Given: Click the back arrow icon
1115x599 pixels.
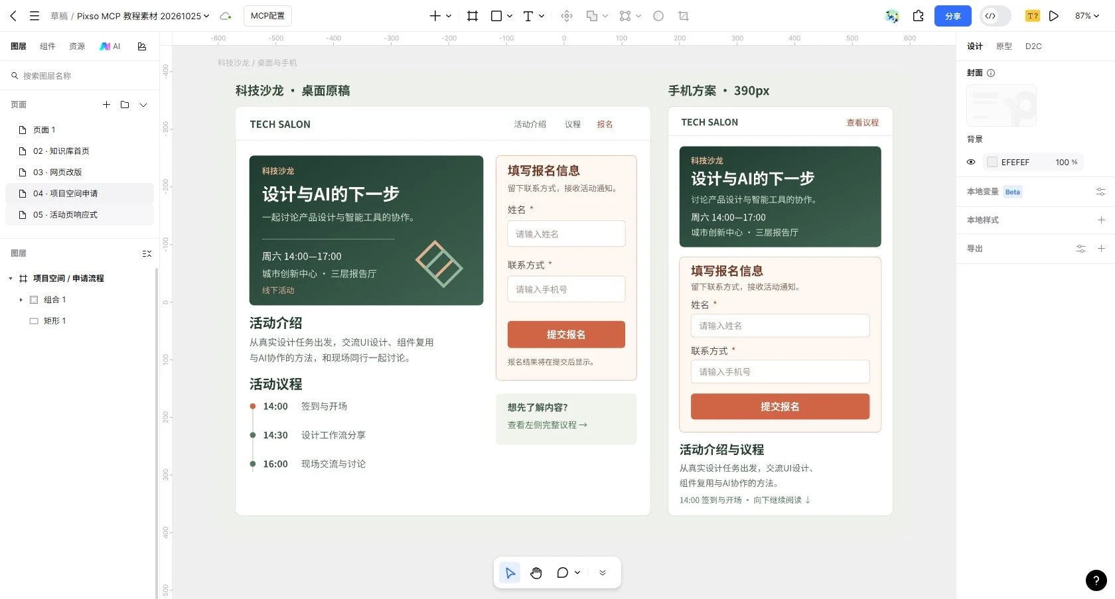Looking at the screenshot, I should pos(13,16).
